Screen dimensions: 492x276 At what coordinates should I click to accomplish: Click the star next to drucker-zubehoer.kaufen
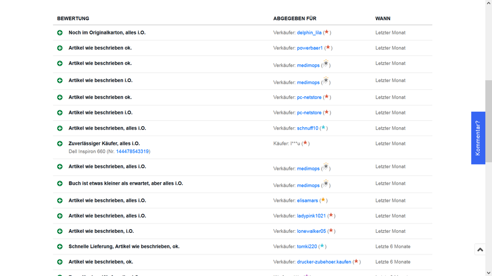(356, 262)
